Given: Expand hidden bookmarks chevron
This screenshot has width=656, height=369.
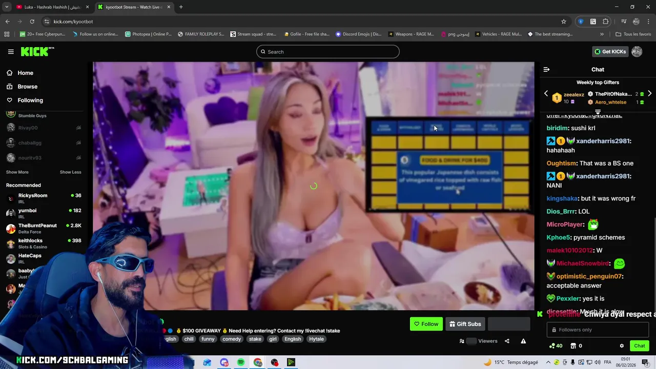Looking at the screenshot, I should click(602, 34).
